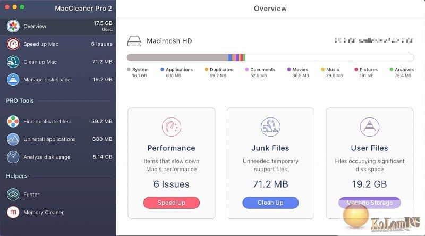The height and width of the screenshot is (236, 425).
Task: Click the User Files pyramid icon in card
Action: (369, 127)
